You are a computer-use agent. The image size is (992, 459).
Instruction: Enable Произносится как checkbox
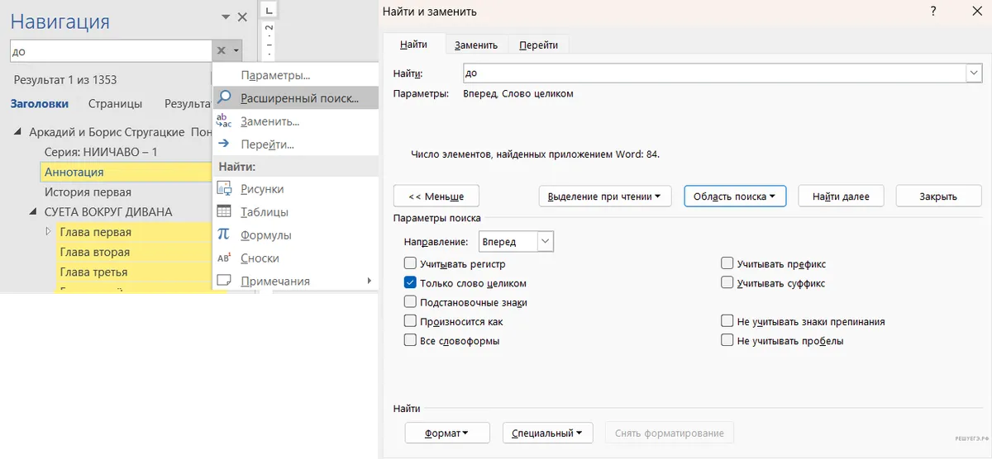pyautogui.click(x=410, y=321)
